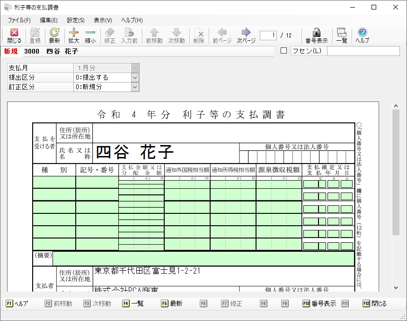Open help via the ヘルプ toolbar icon
The width and height of the screenshot is (407, 321).
[x=362, y=36]
